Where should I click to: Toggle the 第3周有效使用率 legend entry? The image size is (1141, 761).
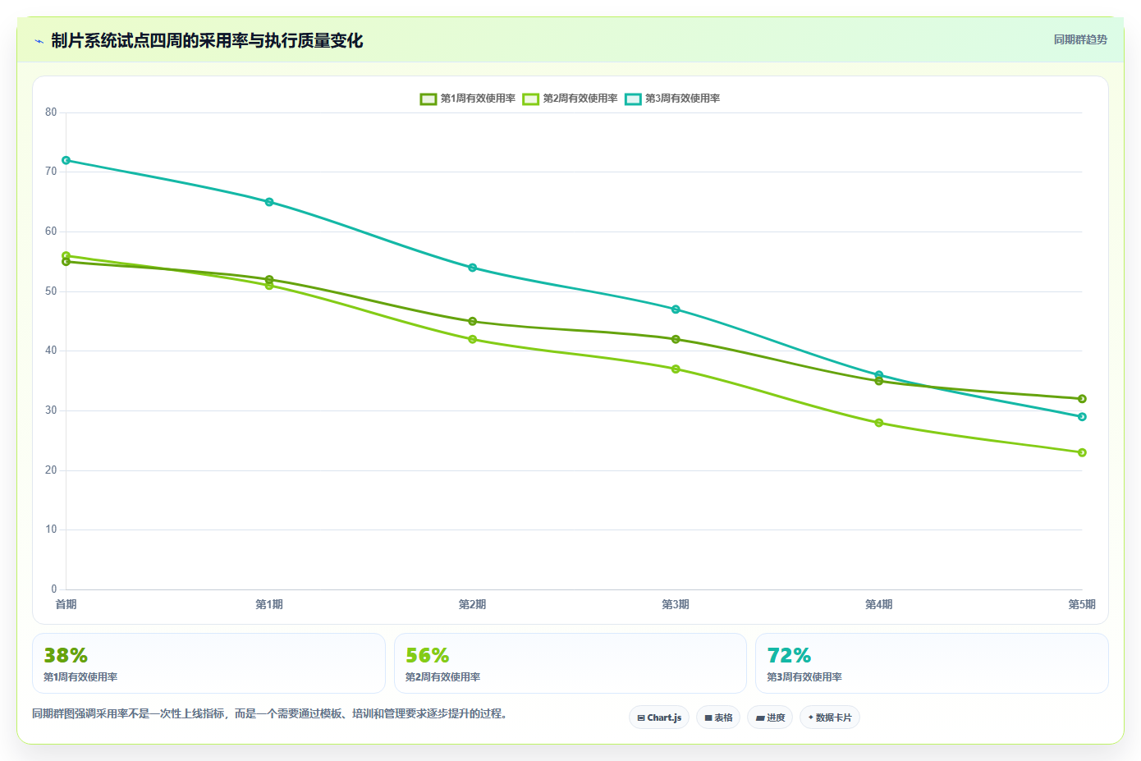tap(672, 99)
